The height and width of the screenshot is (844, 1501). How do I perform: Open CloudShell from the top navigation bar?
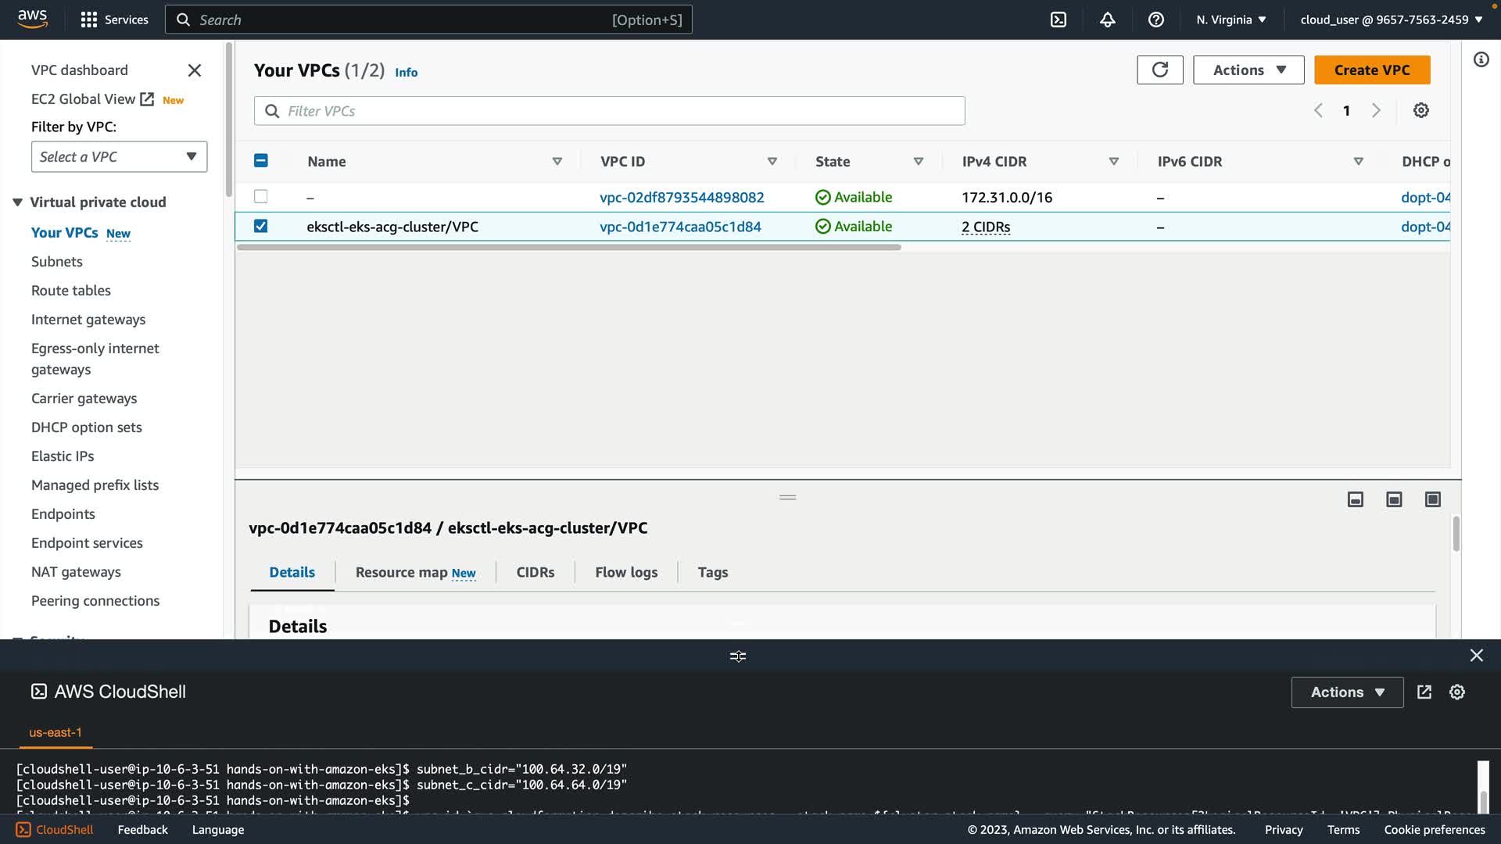coord(1058,20)
